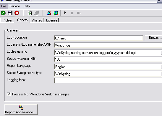This screenshot has width=162, height=116.
Task: Open the Logfile naming dropdown
Action: (x=108, y=53)
